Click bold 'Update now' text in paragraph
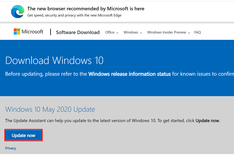 (x=207, y=120)
